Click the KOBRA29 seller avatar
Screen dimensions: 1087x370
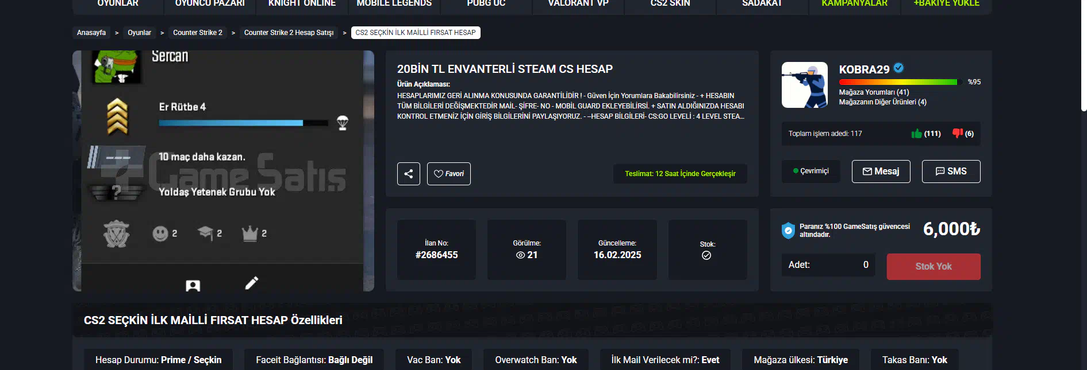pos(805,85)
